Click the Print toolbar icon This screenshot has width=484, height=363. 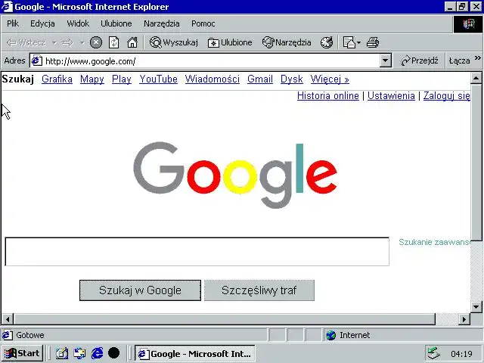[x=373, y=42]
